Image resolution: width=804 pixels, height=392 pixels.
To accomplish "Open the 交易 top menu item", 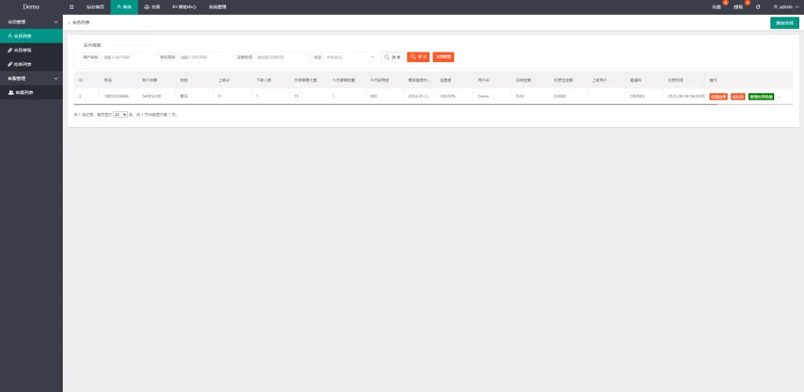I will [x=152, y=6].
